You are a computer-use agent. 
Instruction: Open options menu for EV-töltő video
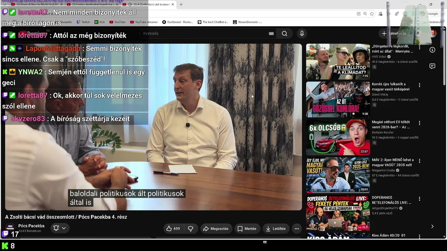pos(419,123)
